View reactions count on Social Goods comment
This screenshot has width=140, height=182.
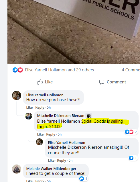131,132
